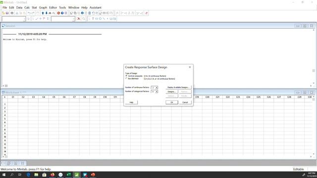Screen dimensions: 317x178
Task: Click the red Cancel circle toolbar icon
Action: (58, 13)
